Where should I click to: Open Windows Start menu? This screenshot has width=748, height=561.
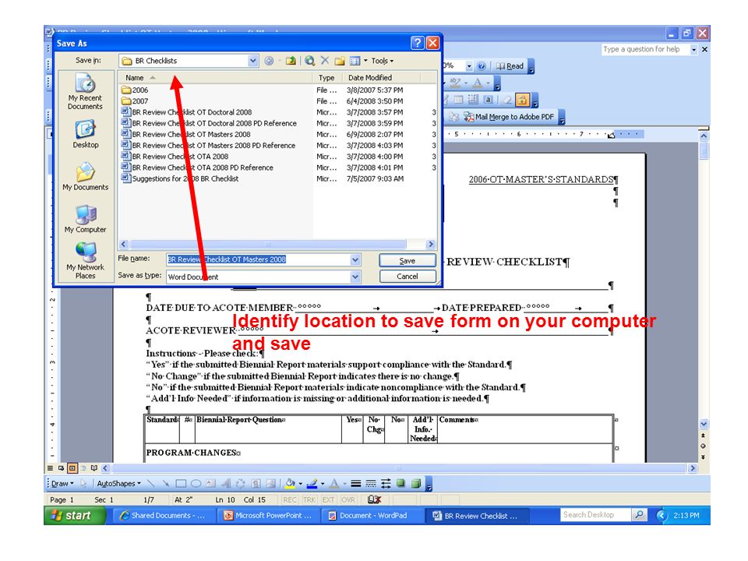(x=75, y=515)
